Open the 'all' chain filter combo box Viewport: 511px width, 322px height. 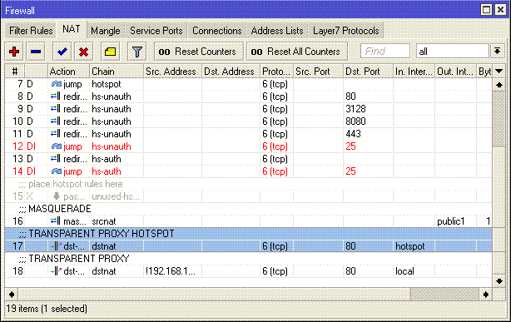(453, 52)
